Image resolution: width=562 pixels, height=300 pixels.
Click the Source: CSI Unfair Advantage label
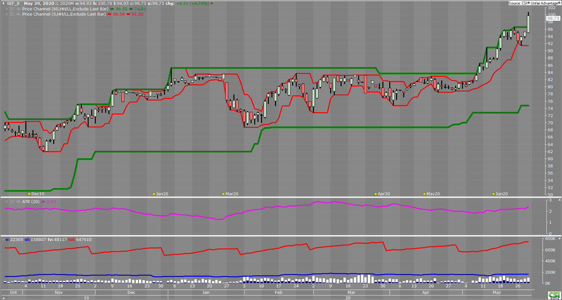(x=534, y=3)
